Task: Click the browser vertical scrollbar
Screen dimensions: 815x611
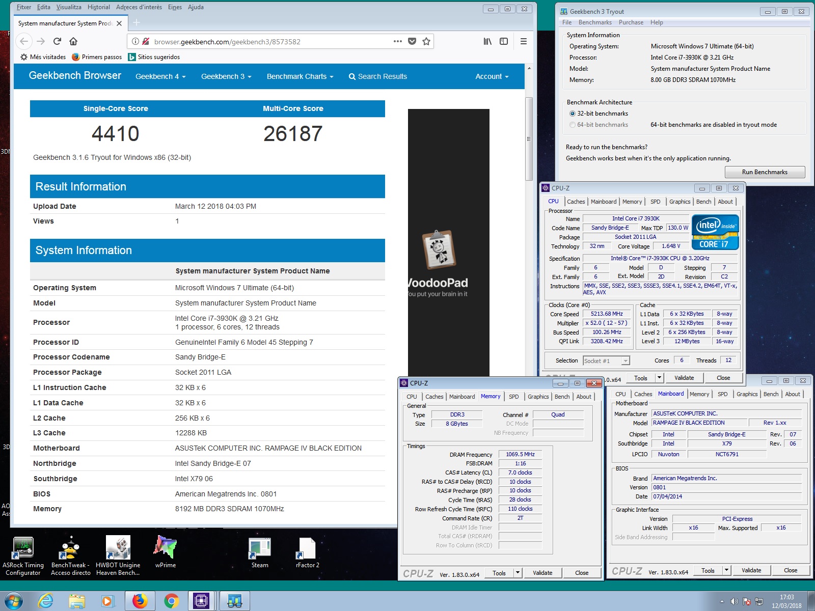Action: [529, 139]
